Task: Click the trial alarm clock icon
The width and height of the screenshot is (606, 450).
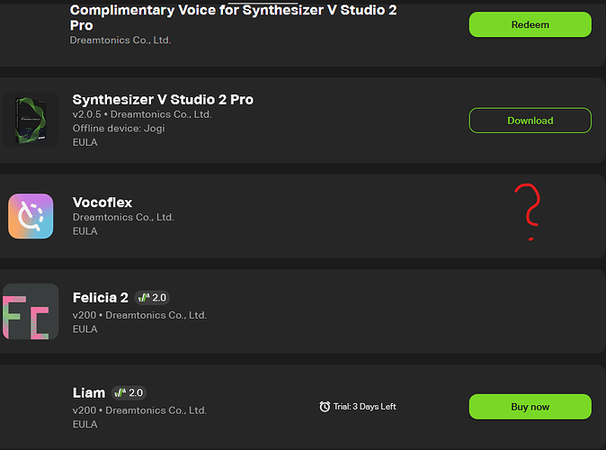Action: tap(325, 406)
